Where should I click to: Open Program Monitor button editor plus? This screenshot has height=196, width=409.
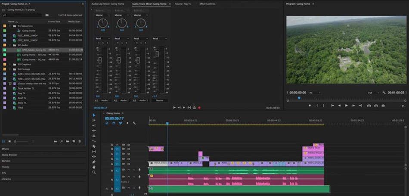[x=403, y=106]
